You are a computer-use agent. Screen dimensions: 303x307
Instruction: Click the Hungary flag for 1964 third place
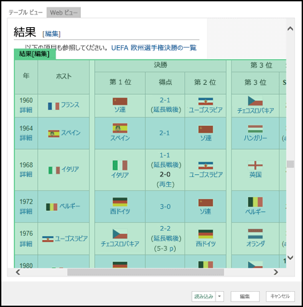pos(255,129)
